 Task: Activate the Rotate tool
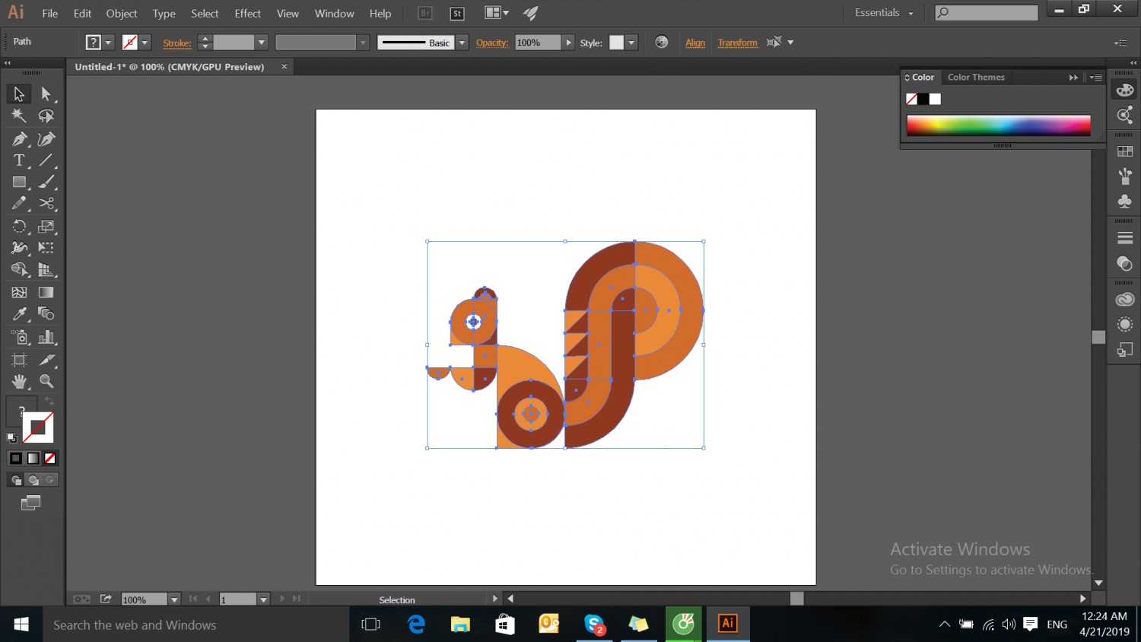tap(19, 226)
